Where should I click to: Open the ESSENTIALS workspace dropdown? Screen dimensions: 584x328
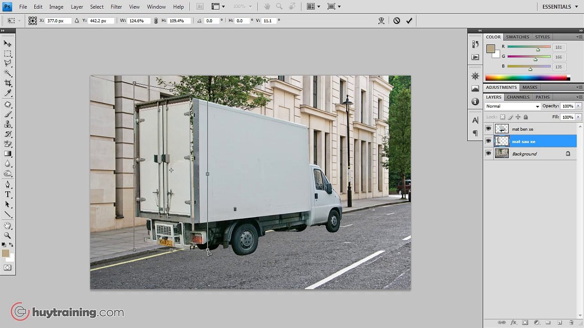coord(560,7)
